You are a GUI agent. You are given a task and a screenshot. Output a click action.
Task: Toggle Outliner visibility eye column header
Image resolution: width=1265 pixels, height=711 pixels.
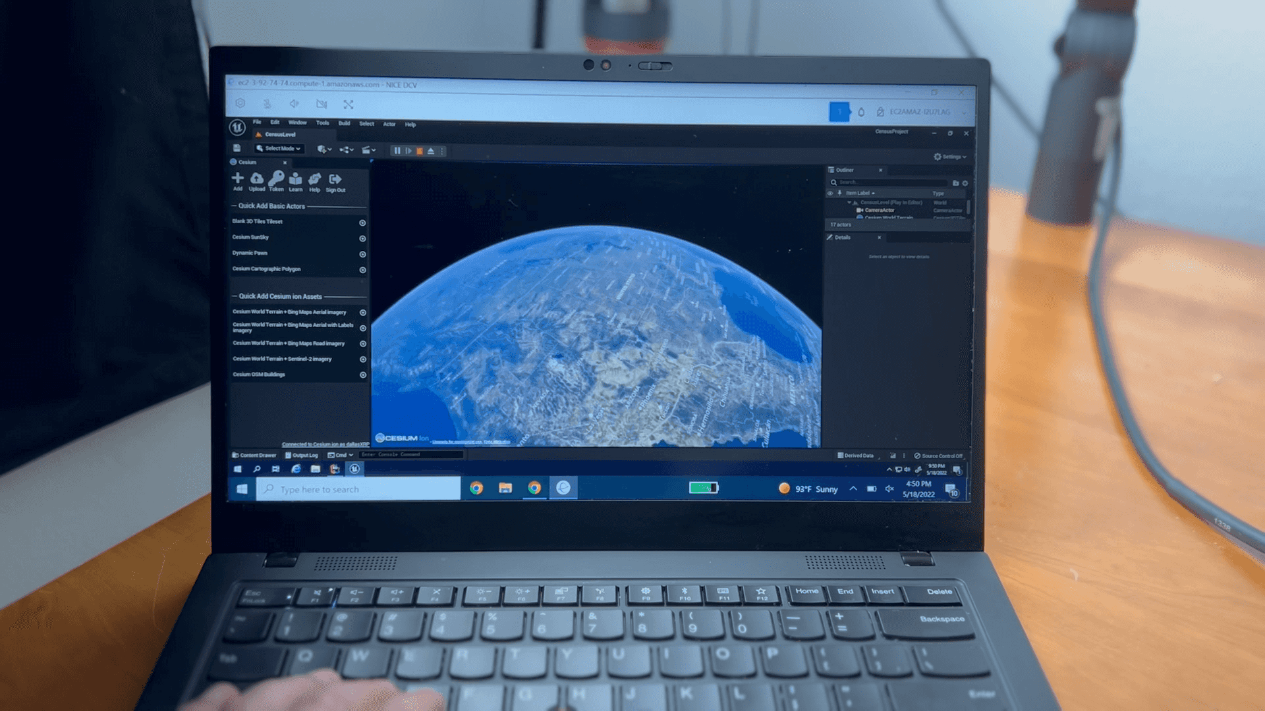click(x=830, y=193)
